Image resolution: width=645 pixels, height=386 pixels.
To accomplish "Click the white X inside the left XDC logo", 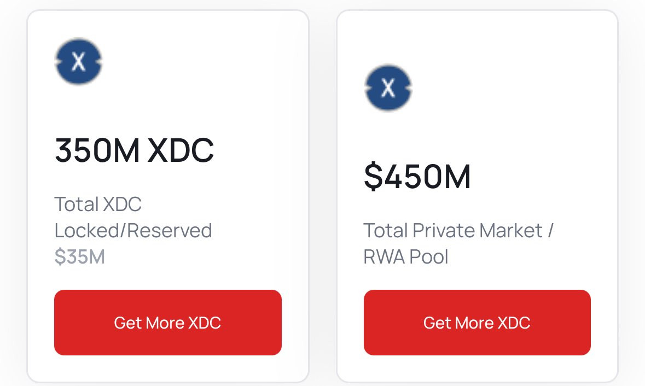I will tap(79, 62).
